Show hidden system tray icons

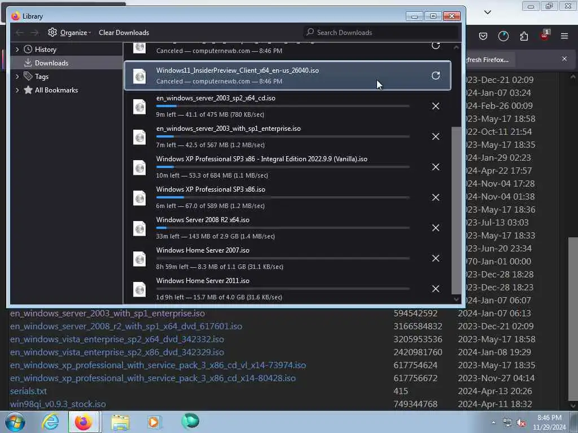[493, 423]
